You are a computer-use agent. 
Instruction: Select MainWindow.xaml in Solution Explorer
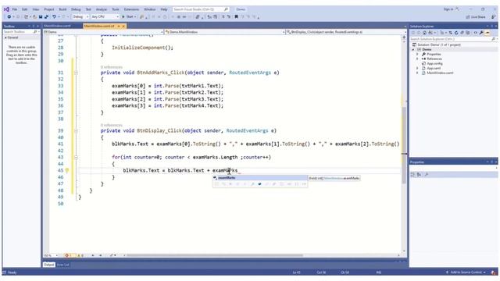pyautogui.click(x=440, y=73)
